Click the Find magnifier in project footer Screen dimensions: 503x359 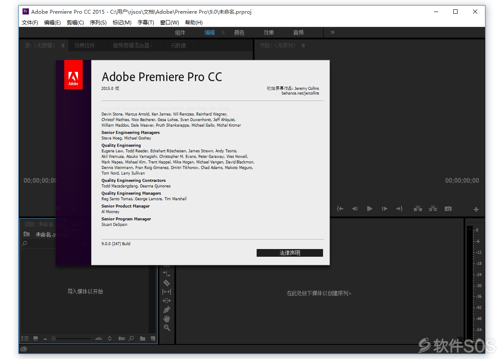(132, 338)
